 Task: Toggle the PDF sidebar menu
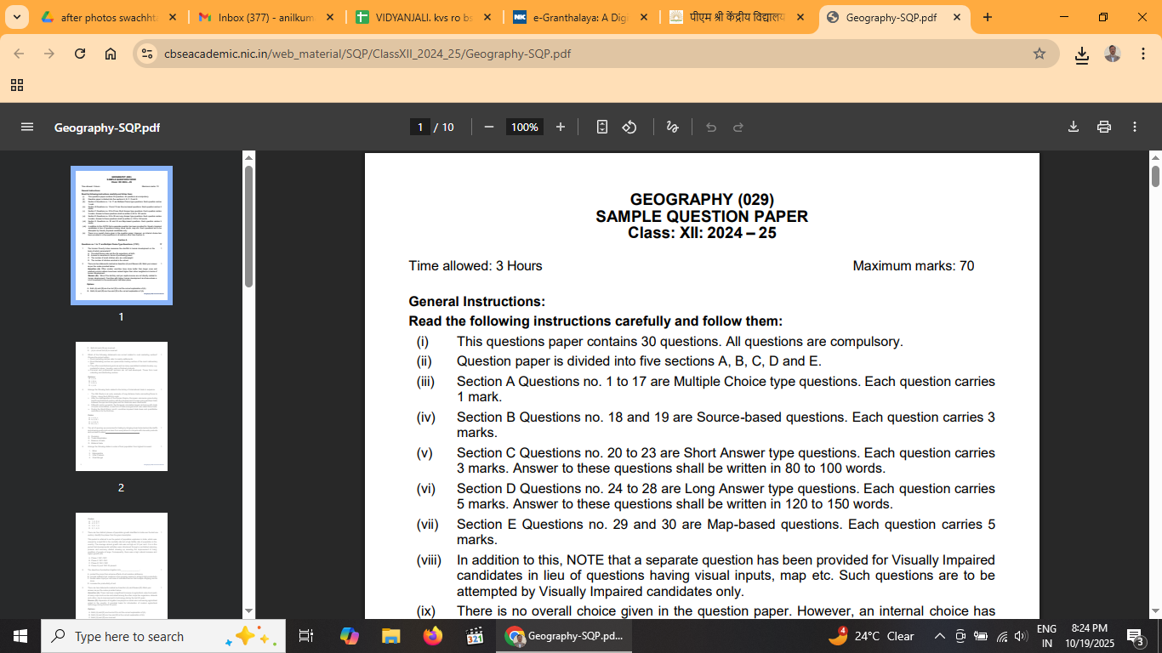pyautogui.click(x=27, y=127)
